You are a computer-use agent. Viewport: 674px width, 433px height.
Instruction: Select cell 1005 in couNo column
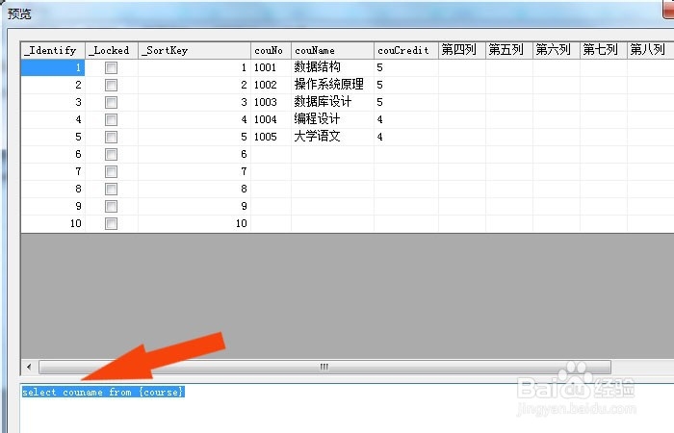272,137
